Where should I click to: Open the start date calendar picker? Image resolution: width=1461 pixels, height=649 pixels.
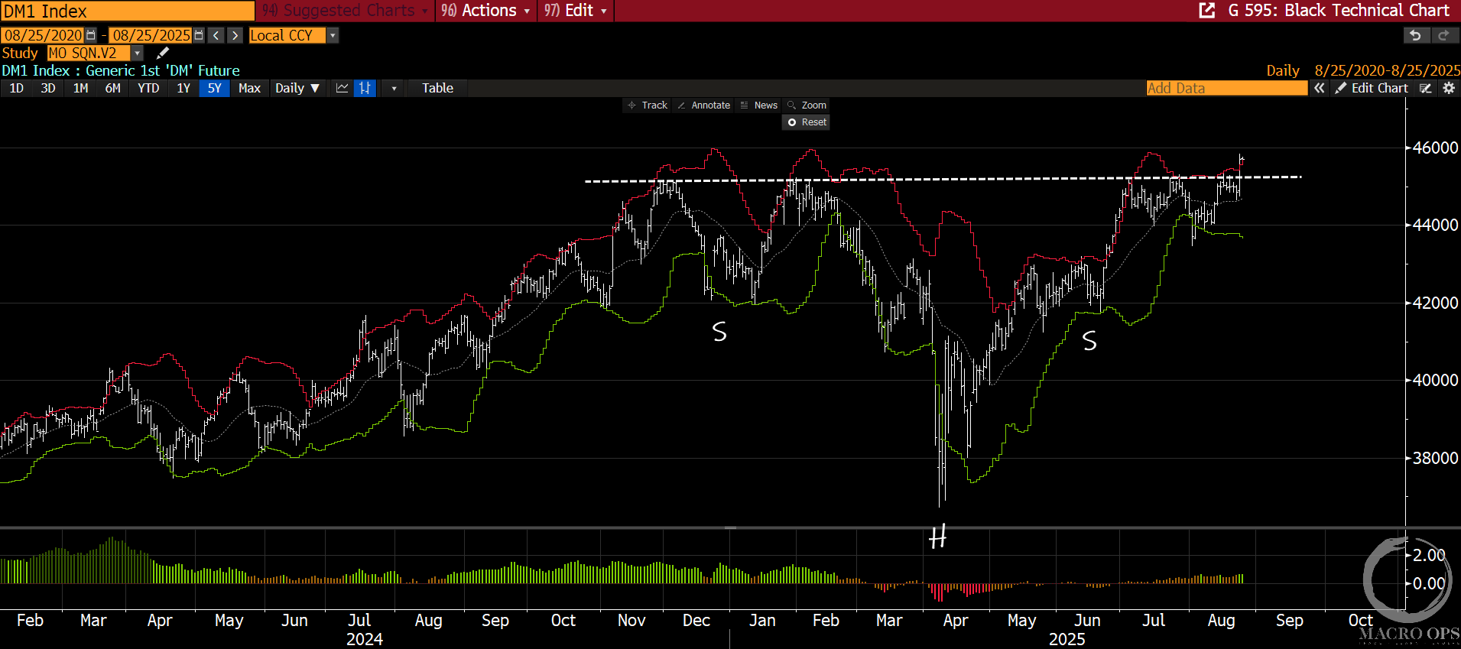91,35
